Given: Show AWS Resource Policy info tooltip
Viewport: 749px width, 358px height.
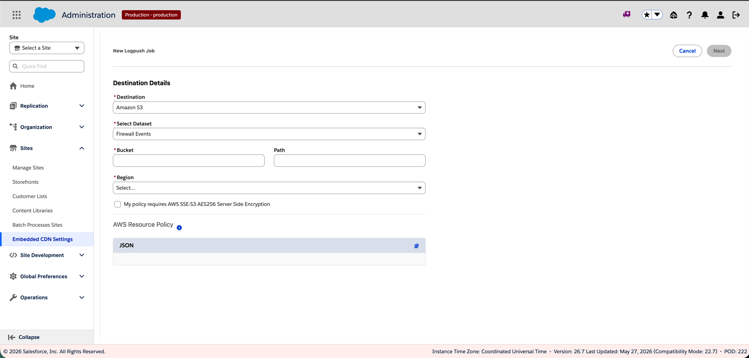Looking at the screenshot, I should (179, 228).
